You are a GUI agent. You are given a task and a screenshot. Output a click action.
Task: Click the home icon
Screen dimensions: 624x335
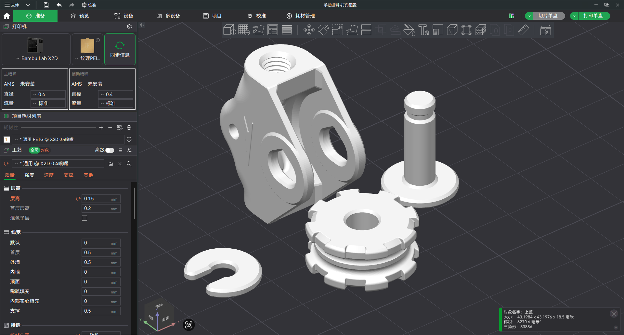tap(6, 16)
